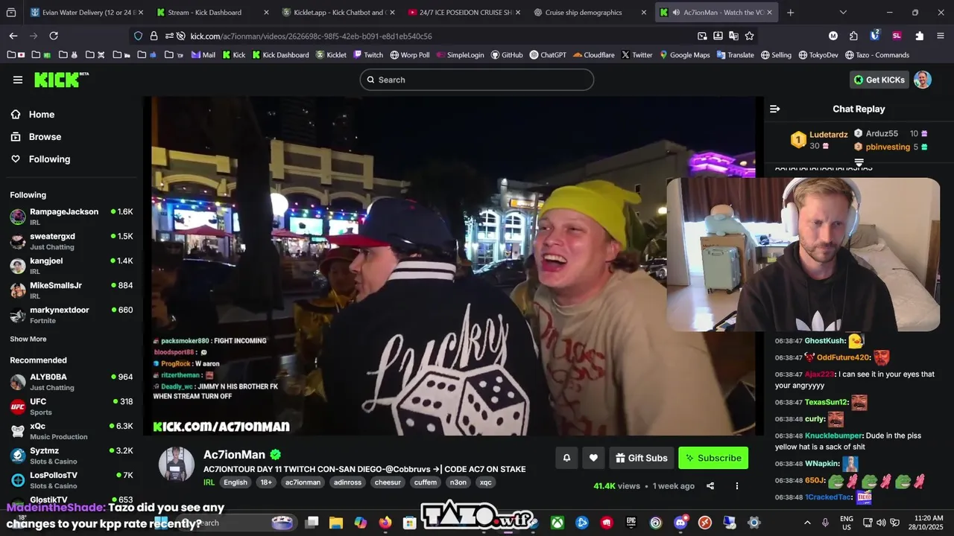Select the adinross tag
Viewport: 954px width, 536px height.
[x=348, y=482]
